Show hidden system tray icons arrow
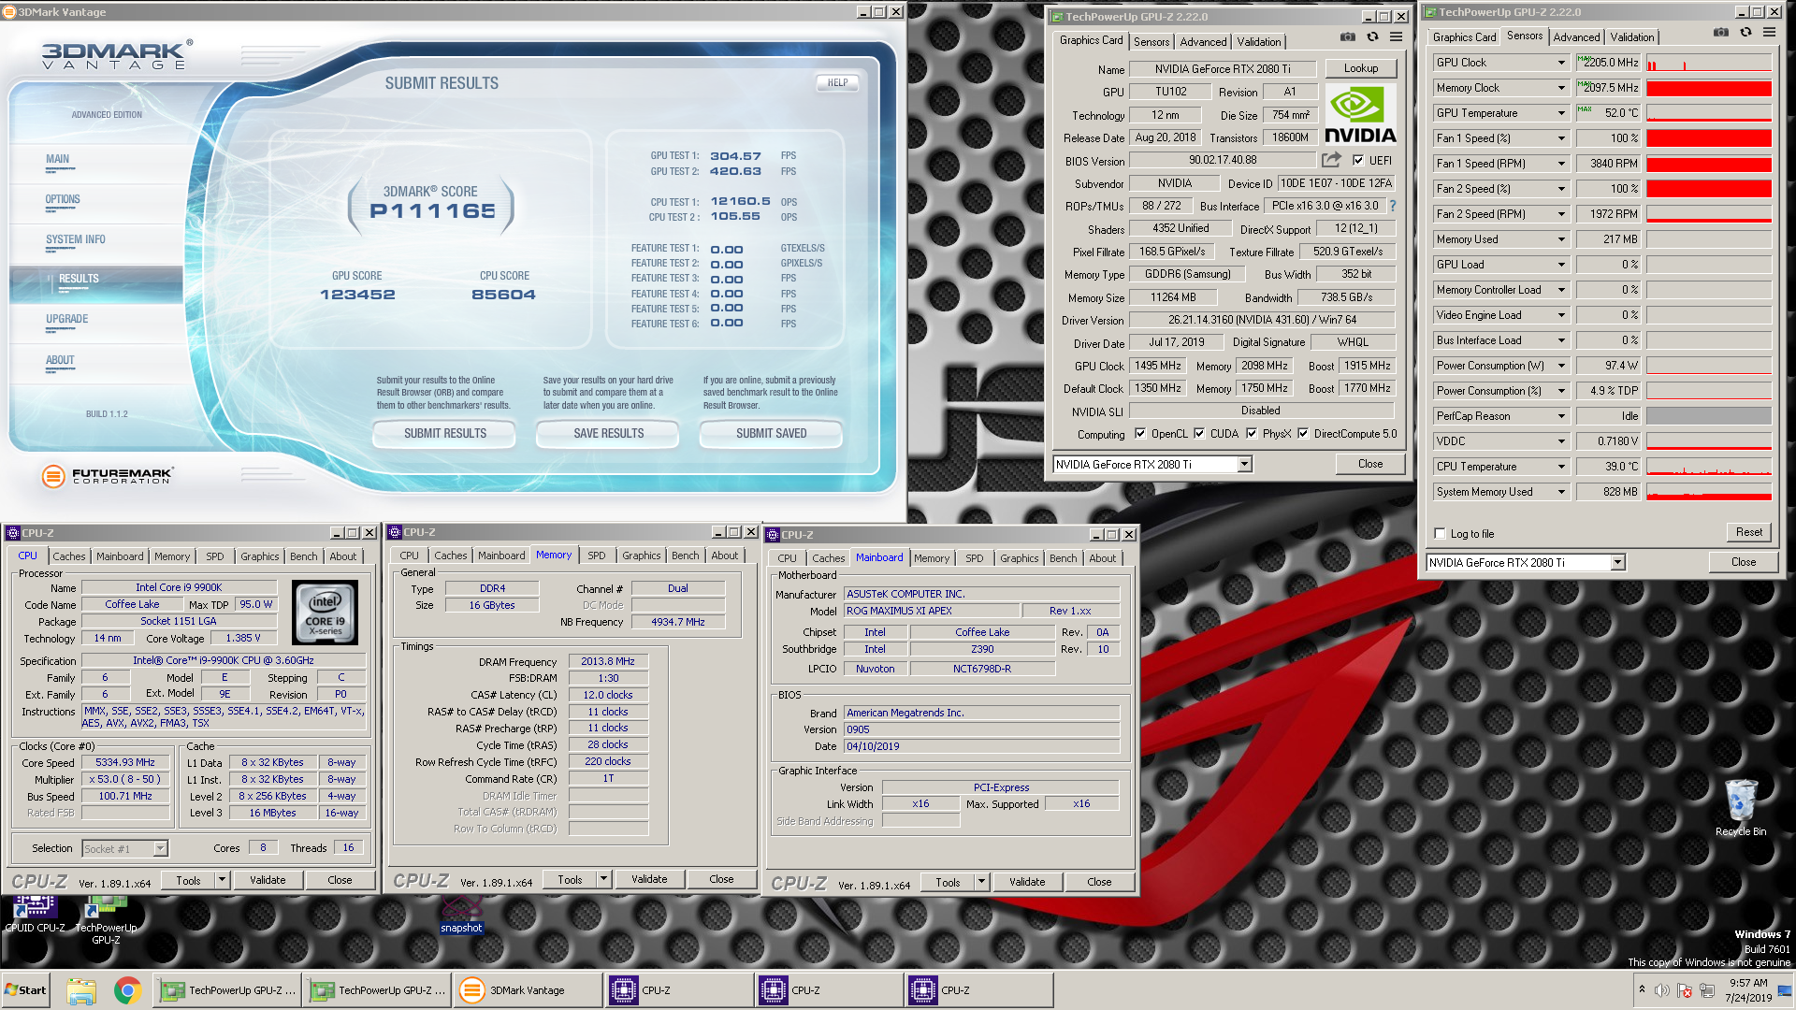The image size is (1796, 1010). [x=1642, y=988]
